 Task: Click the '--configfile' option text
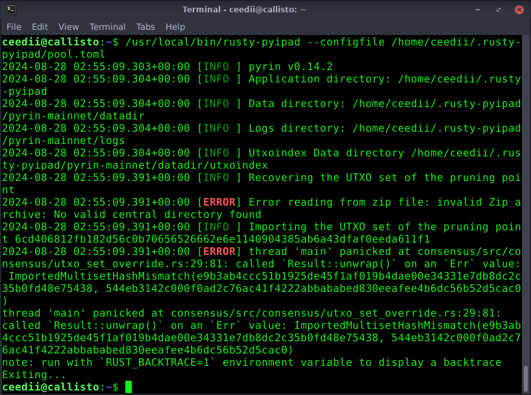[x=346, y=42]
